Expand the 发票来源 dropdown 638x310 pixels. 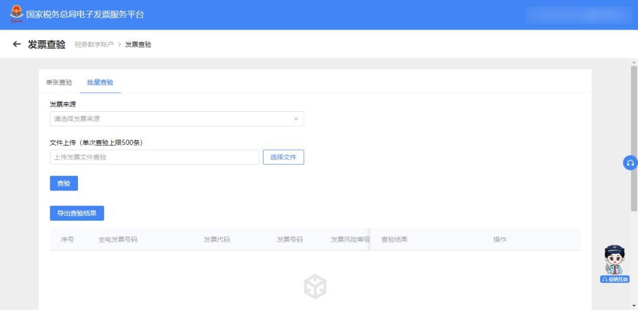(177, 119)
